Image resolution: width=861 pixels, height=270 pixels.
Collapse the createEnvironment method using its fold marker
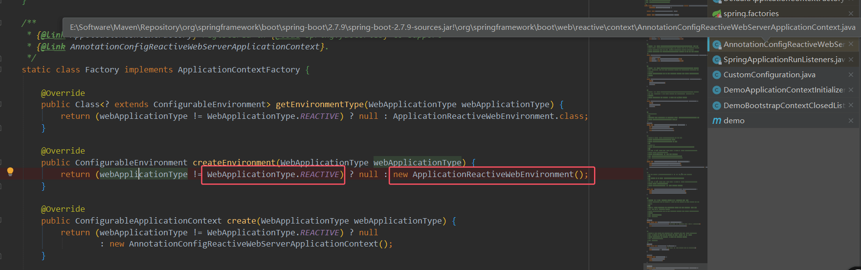click(1, 162)
